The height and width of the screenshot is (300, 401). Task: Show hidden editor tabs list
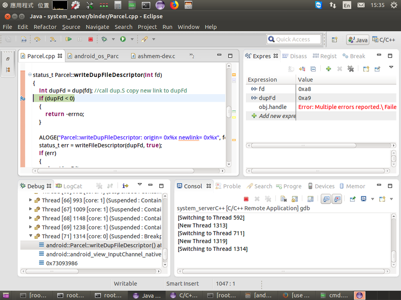[x=192, y=56]
